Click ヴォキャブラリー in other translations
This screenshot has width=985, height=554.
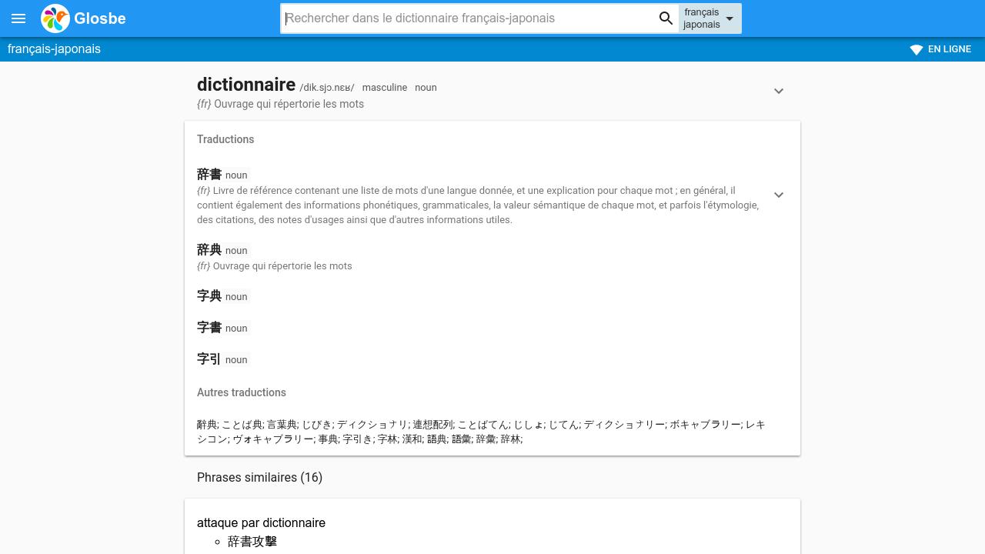click(x=272, y=439)
